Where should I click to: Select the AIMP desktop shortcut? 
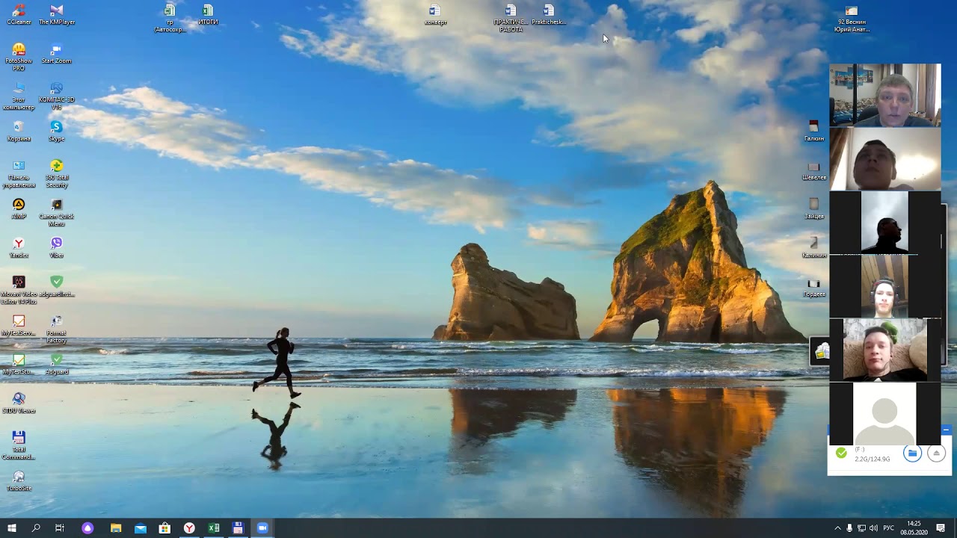pos(19,208)
